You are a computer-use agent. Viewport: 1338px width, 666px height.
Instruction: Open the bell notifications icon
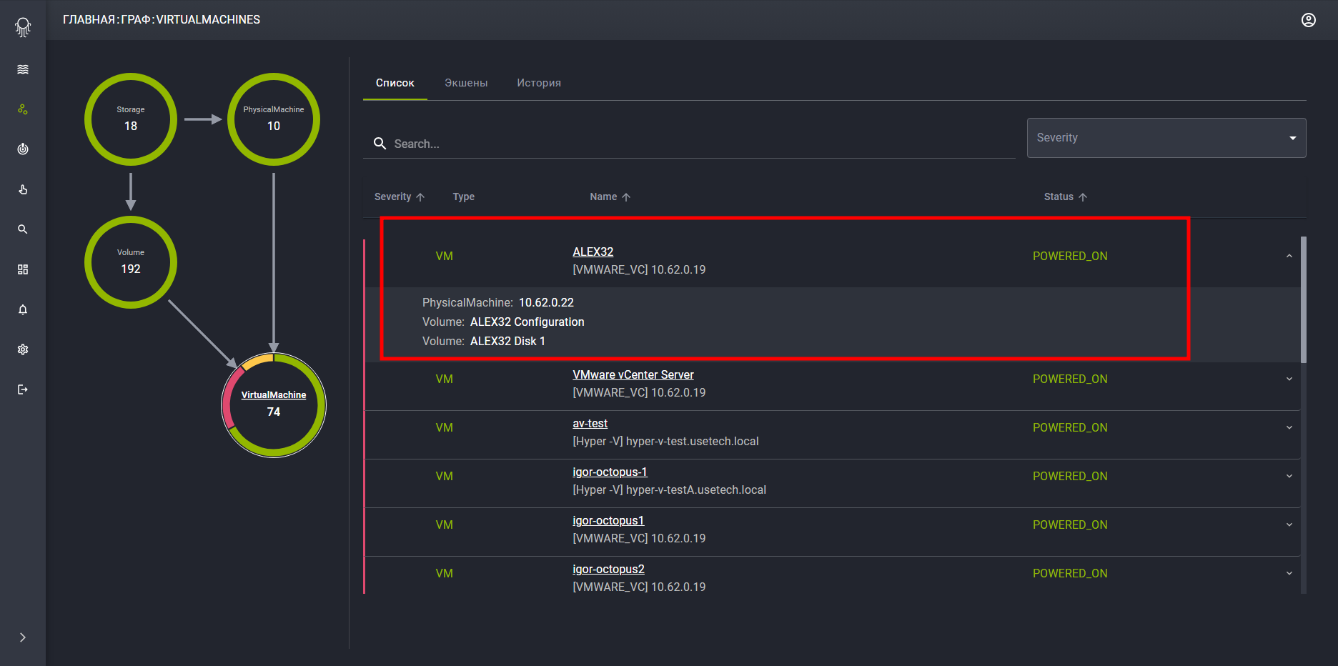point(23,309)
